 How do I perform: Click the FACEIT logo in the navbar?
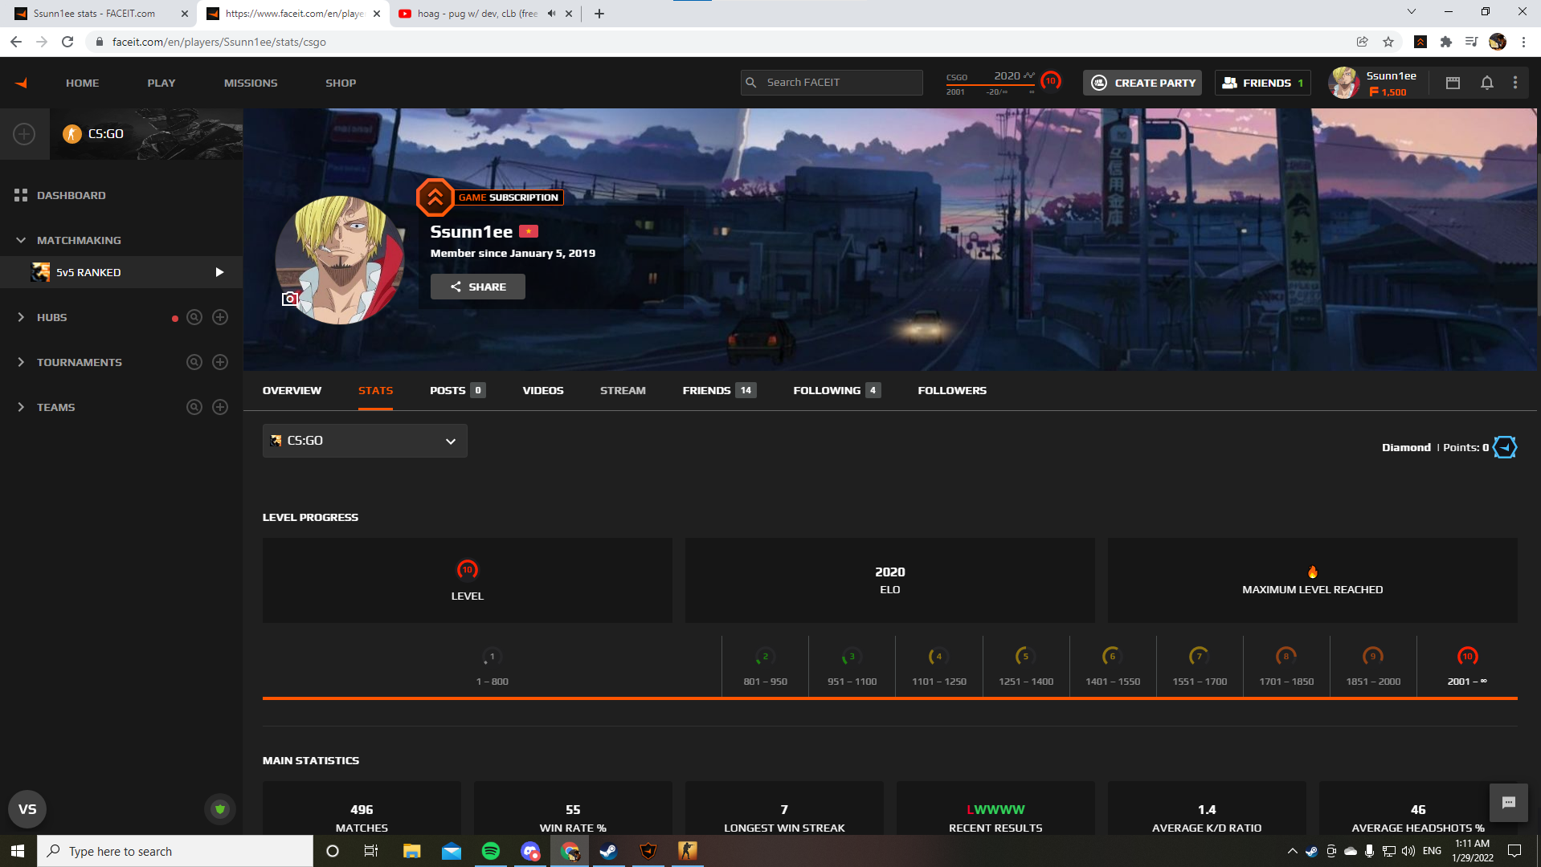[x=22, y=83]
